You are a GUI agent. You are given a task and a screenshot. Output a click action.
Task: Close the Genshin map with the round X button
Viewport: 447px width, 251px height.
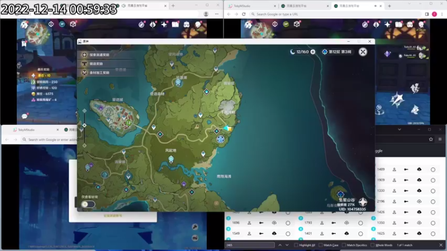click(x=363, y=52)
